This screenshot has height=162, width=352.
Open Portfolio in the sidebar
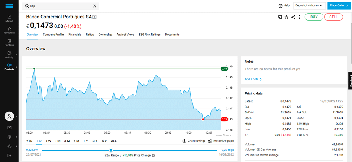pyautogui.click(x=9, y=42)
